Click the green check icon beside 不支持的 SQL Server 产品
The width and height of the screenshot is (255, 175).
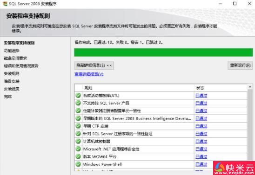click(78, 103)
